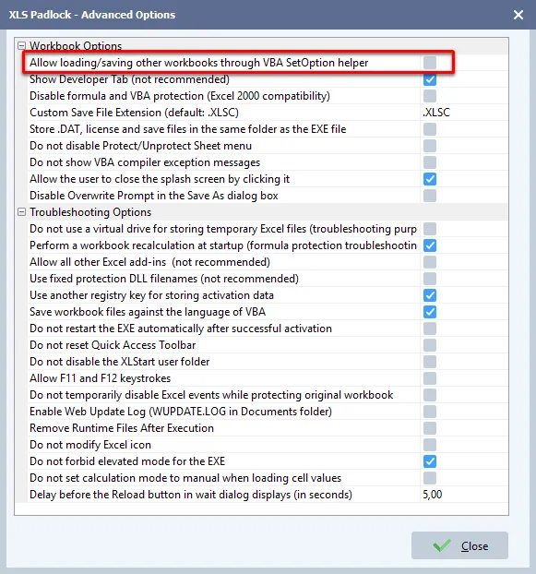536x574 pixels.
Task: Enable Allow F11 and F12 keystrokes
Action: tap(430, 378)
